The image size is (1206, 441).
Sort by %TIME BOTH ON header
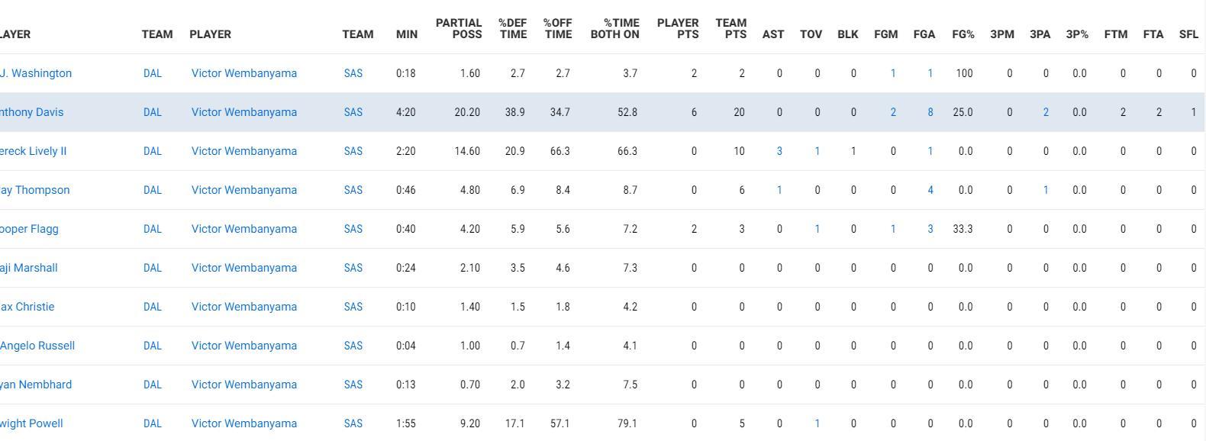(x=615, y=28)
